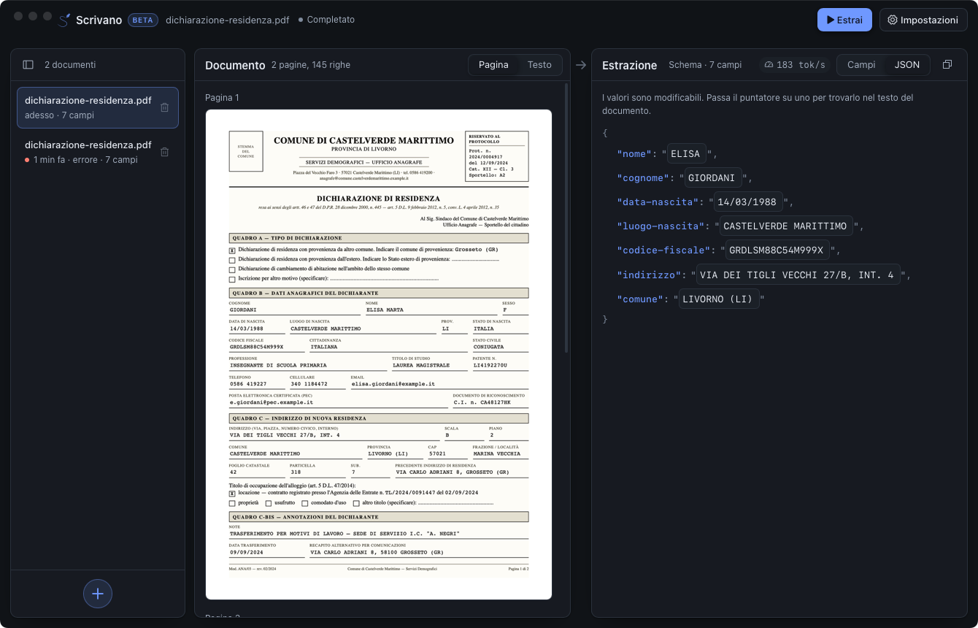
Task: Toggle the sidebar panel icon
Action: point(28,64)
